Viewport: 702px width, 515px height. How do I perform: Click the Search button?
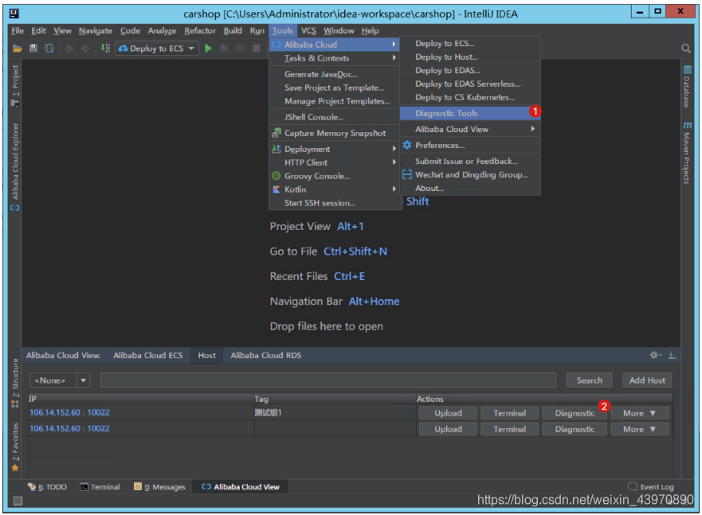[589, 380]
